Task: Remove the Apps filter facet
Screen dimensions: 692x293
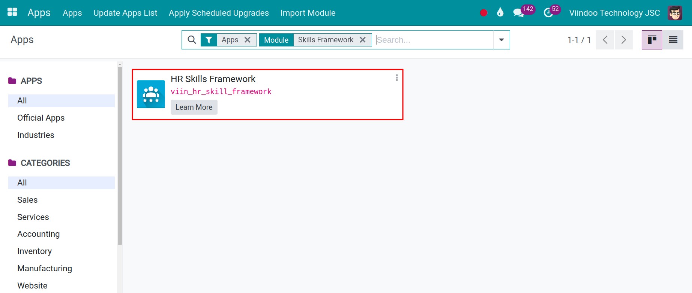Action: click(248, 40)
